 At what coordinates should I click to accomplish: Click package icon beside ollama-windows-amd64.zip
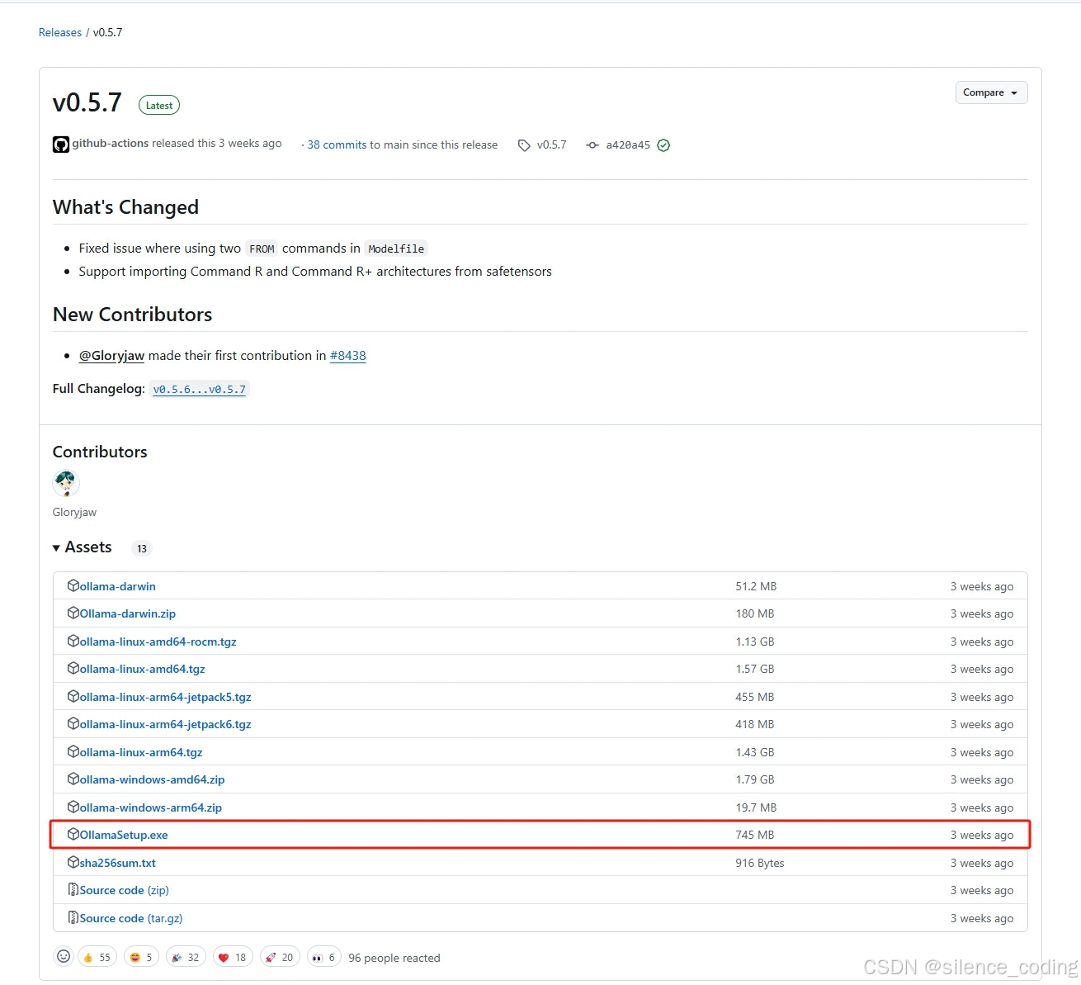(x=73, y=779)
